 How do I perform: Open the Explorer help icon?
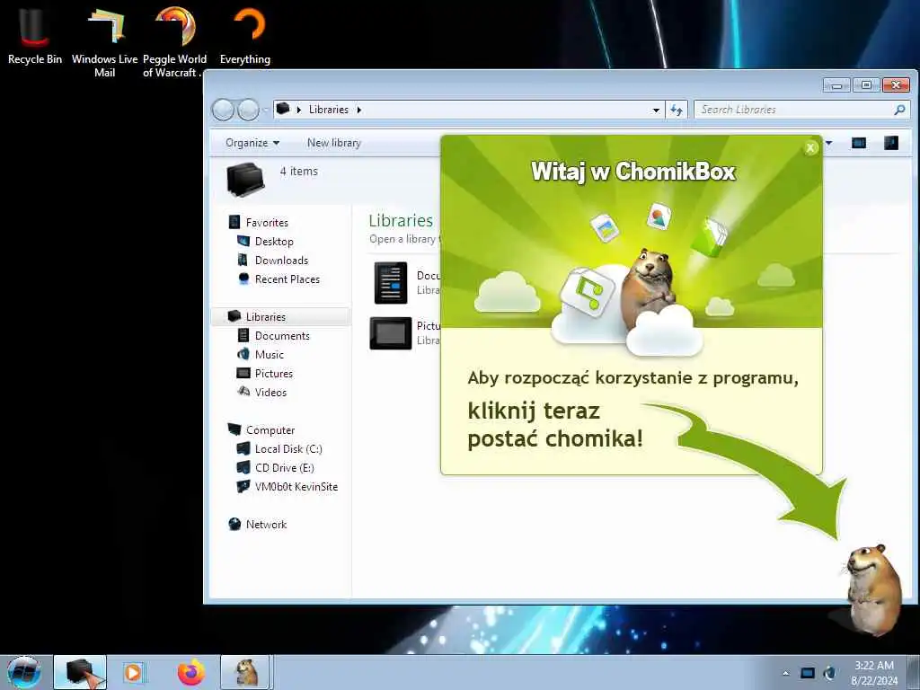pos(890,143)
